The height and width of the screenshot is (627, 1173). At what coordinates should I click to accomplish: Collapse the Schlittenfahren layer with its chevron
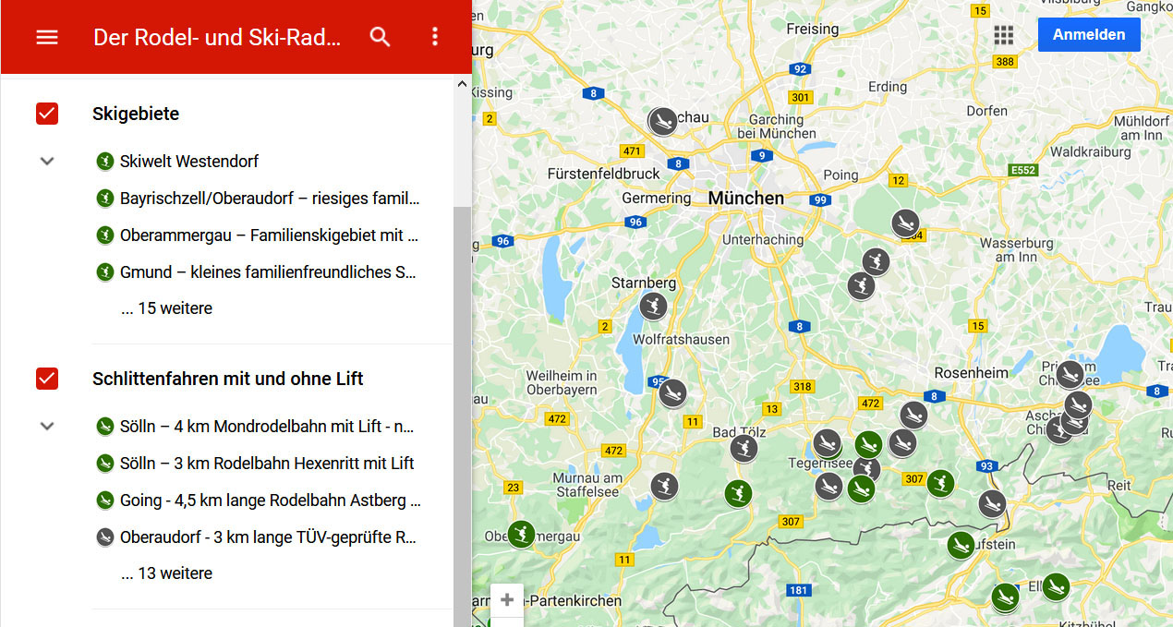click(47, 426)
